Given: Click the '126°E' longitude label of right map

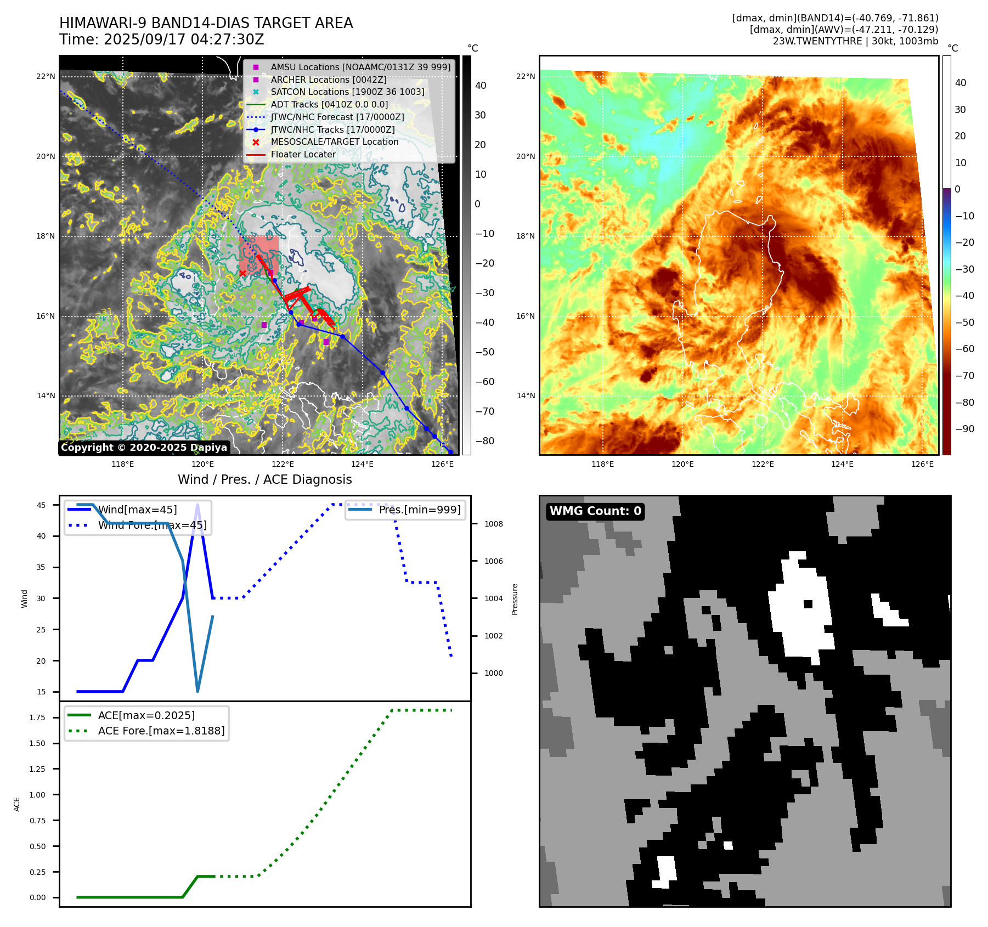Looking at the screenshot, I should pos(923,464).
